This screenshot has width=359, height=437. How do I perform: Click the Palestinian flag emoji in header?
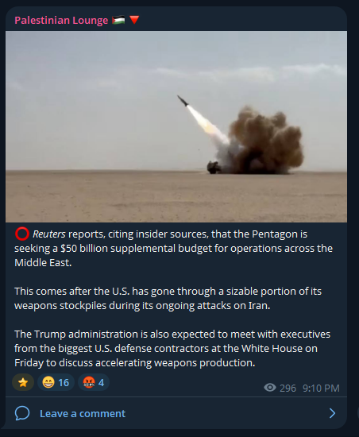[118, 20]
